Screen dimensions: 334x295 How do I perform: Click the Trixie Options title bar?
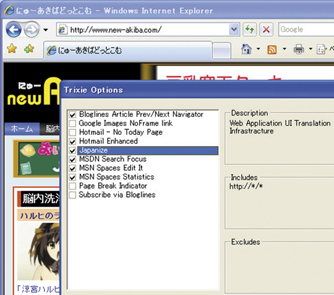click(x=197, y=90)
